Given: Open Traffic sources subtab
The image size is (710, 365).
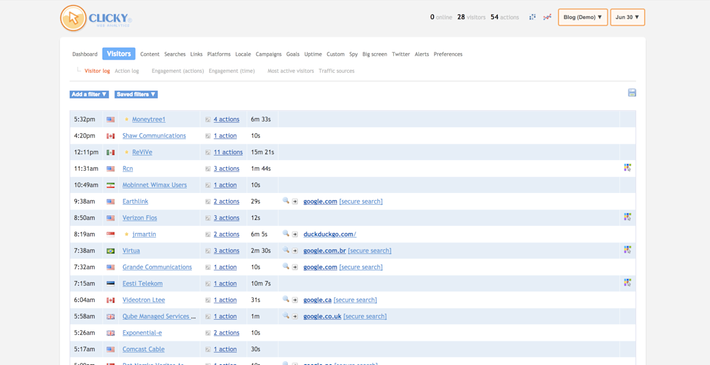Looking at the screenshot, I should [x=337, y=71].
